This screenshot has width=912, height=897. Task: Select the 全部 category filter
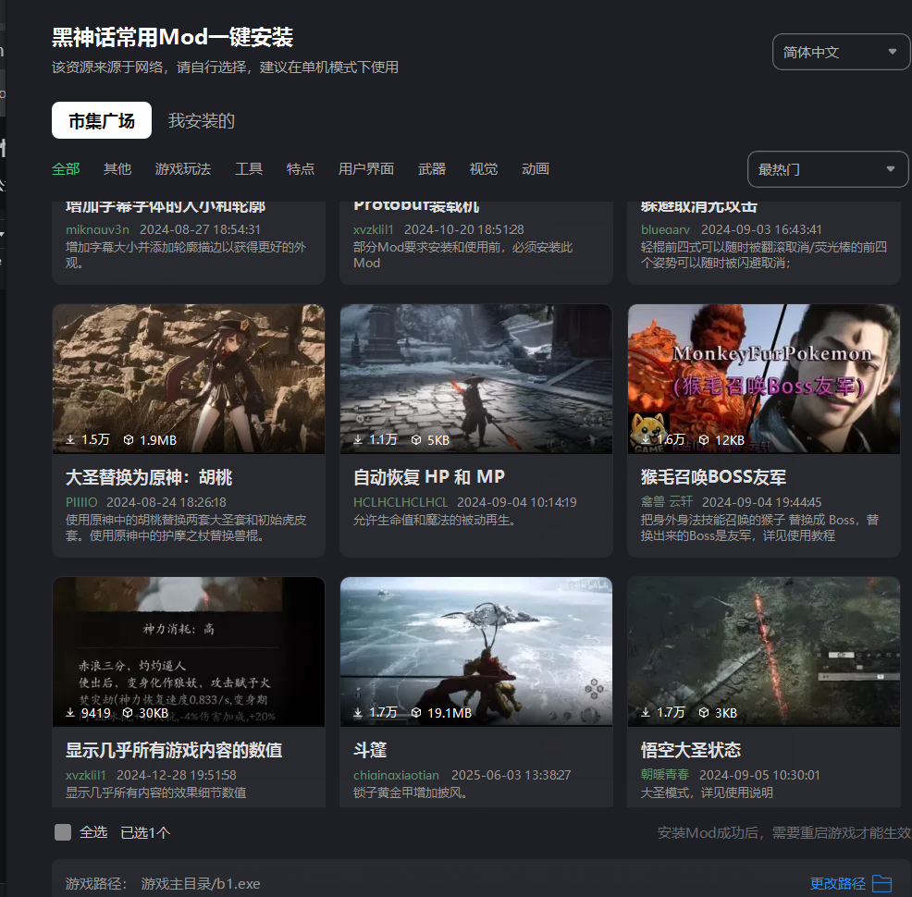(x=66, y=169)
